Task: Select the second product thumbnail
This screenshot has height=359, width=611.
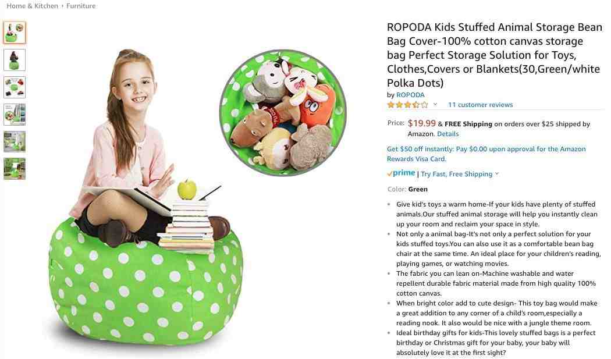Action: click(15, 59)
